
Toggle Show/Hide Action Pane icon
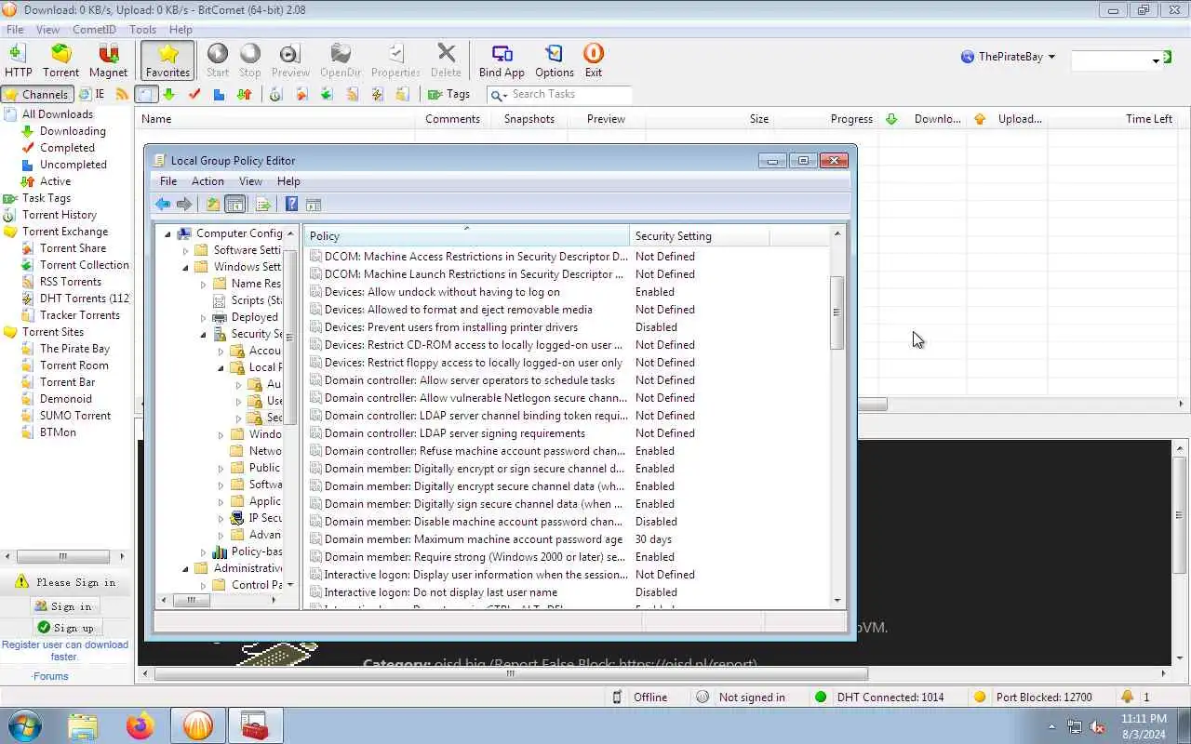click(x=314, y=205)
